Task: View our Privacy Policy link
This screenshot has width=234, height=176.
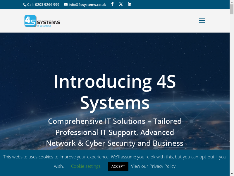Action: click(153, 166)
